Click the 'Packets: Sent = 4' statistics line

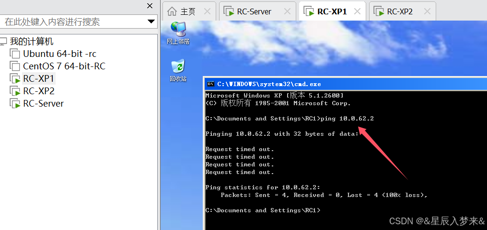coord(324,195)
